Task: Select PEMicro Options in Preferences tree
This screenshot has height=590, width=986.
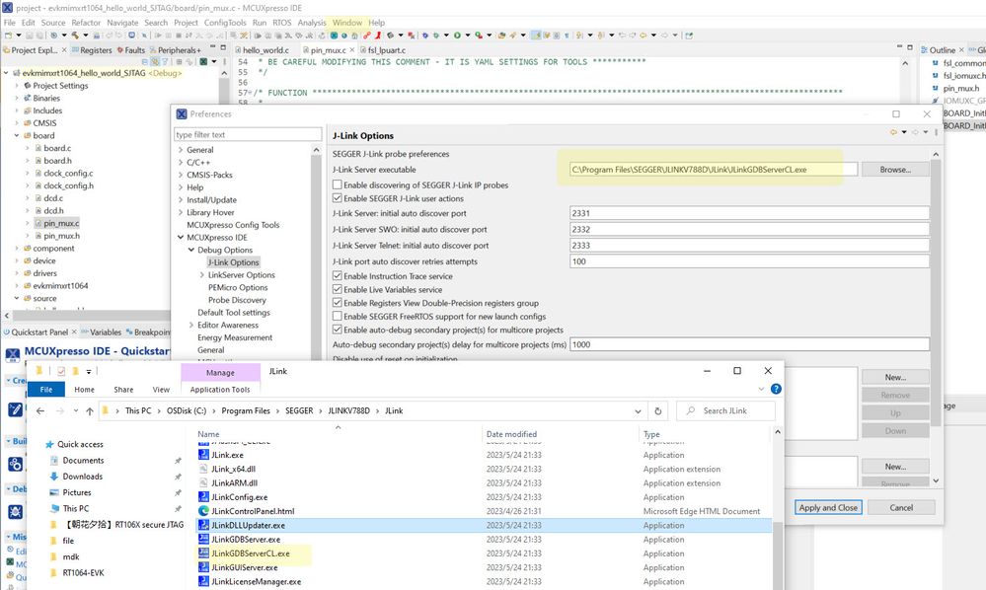Action: click(x=238, y=288)
